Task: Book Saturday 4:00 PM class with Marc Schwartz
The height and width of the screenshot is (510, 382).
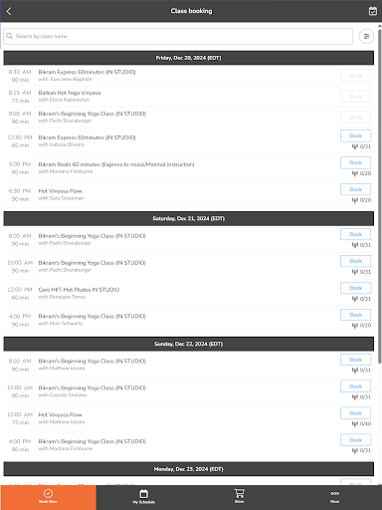Action: tap(355, 315)
